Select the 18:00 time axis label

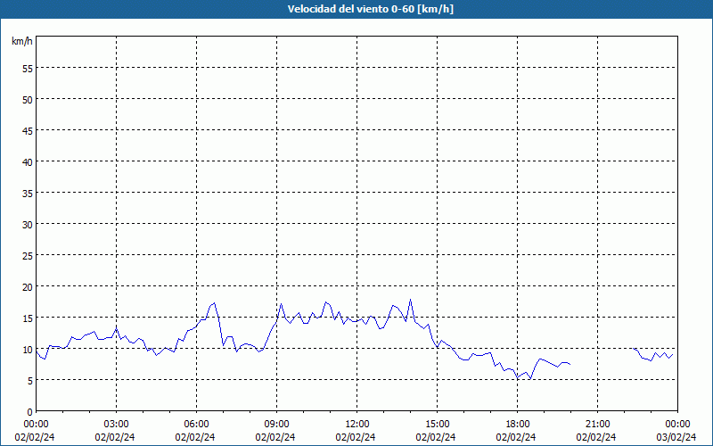click(518, 425)
